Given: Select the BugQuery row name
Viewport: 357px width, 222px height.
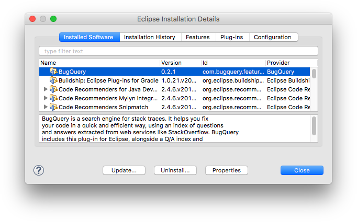Looking at the screenshot, I should pos(72,72).
